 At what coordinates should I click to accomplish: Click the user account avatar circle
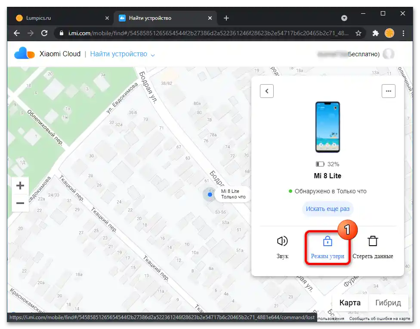point(389,54)
